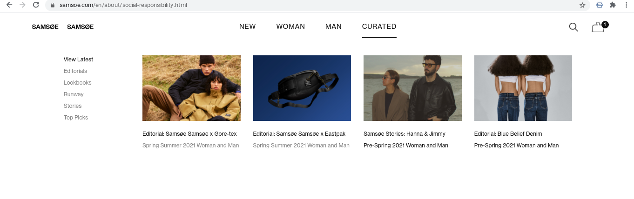Open the Eastpak bag thumbnail
This screenshot has width=634, height=199.
click(x=302, y=88)
